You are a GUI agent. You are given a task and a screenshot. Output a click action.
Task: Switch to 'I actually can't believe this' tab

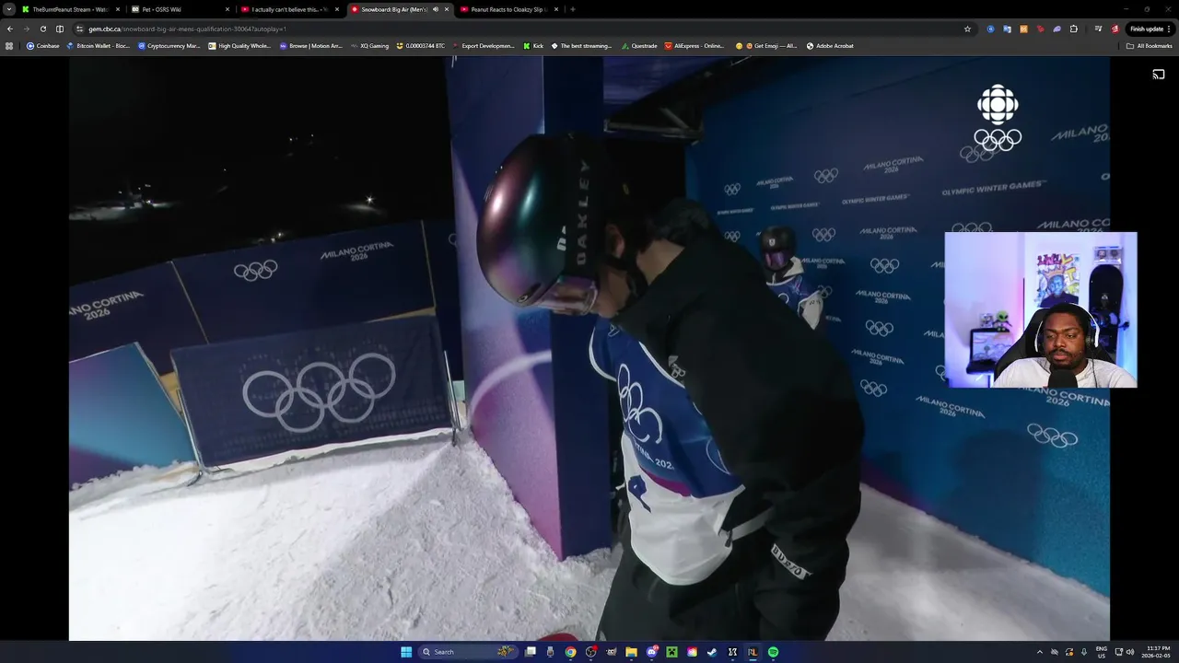(x=288, y=9)
